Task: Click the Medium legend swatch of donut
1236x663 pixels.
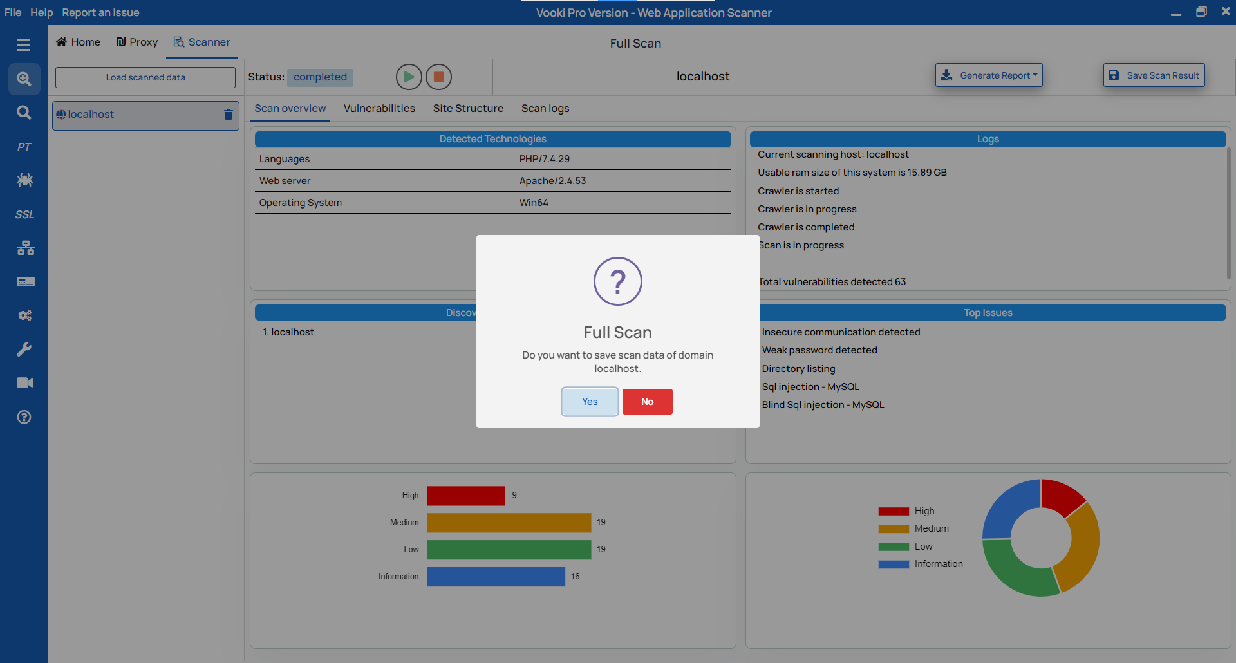Action: coord(894,529)
